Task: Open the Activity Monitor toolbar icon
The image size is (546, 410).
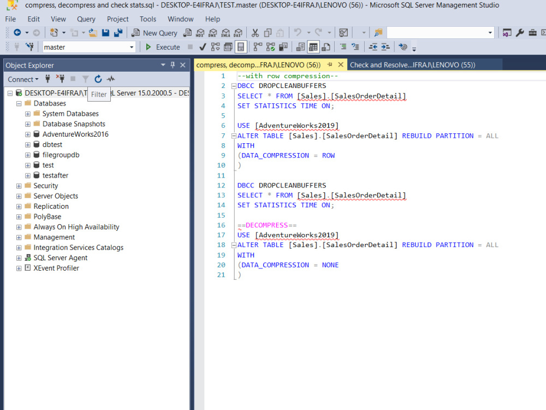Action: pyautogui.click(x=343, y=33)
